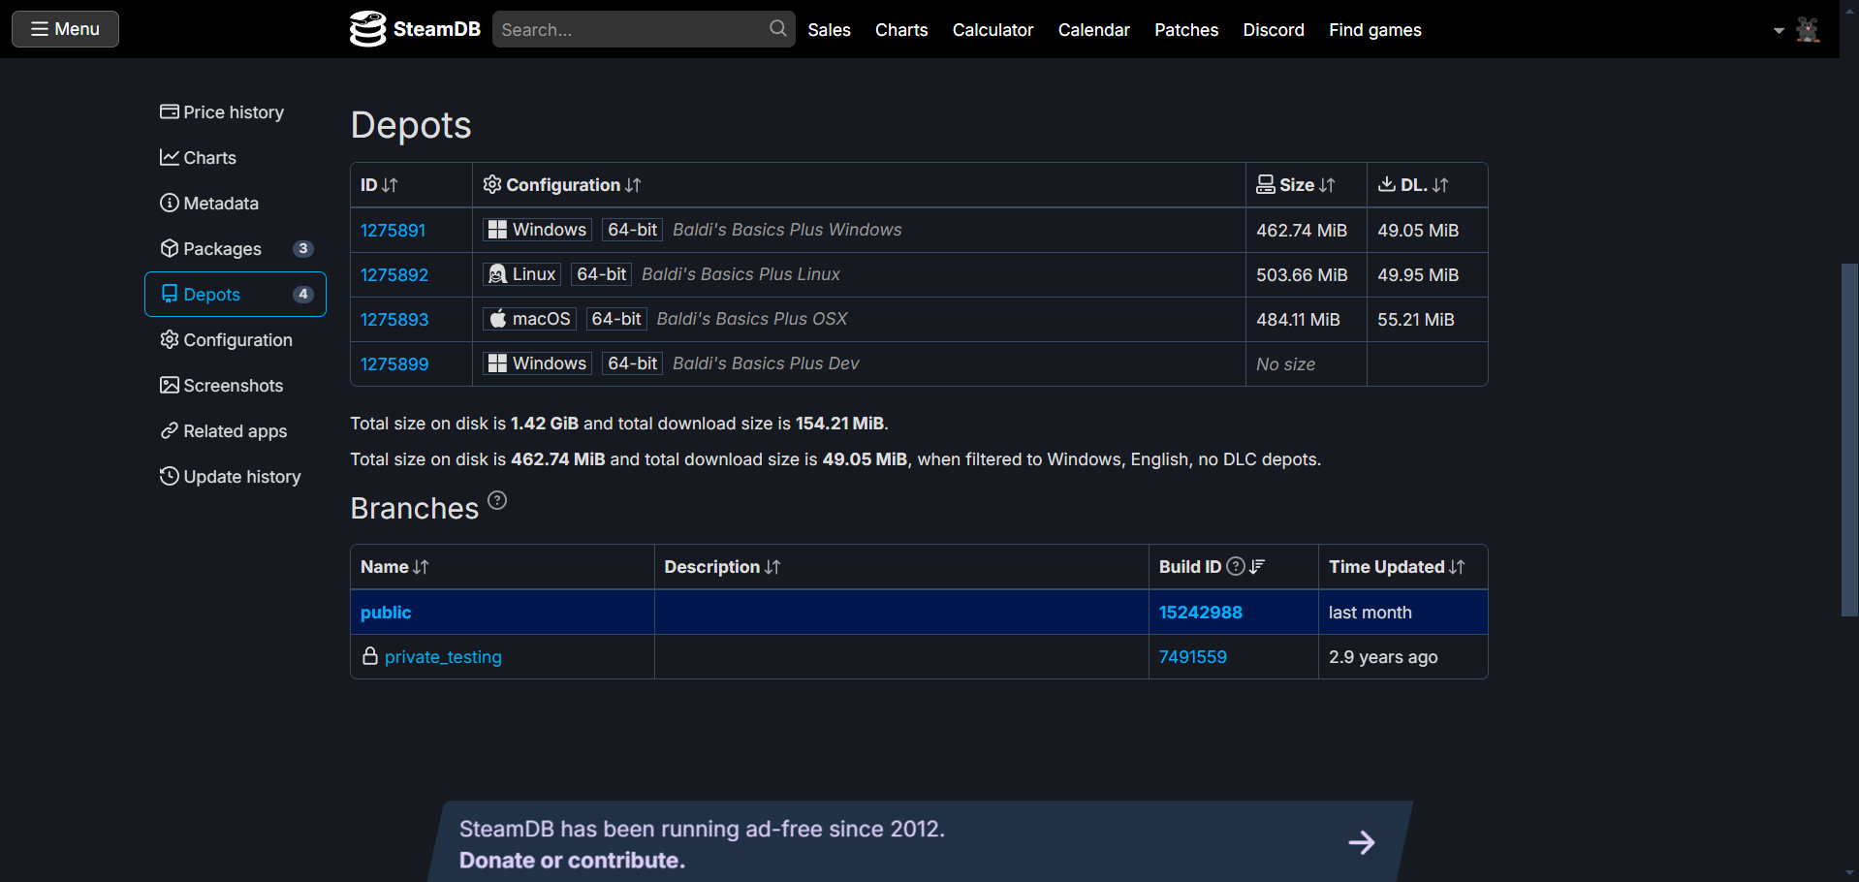This screenshot has height=882, width=1859.
Task: Open the private_testing branch link
Action: click(x=443, y=657)
